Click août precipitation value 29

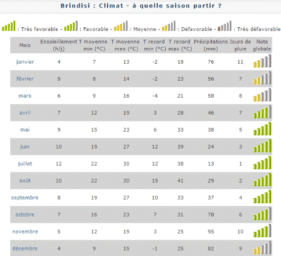pyautogui.click(x=211, y=181)
